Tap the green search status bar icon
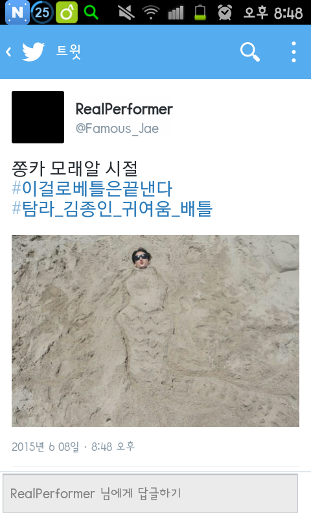This screenshot has height=519, width=311. 91,12
